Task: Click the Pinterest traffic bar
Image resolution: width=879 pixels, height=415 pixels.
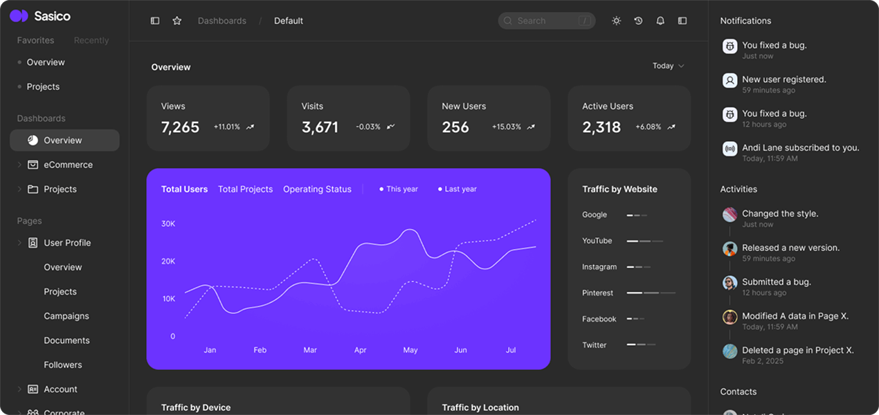Action: (651, 293)
